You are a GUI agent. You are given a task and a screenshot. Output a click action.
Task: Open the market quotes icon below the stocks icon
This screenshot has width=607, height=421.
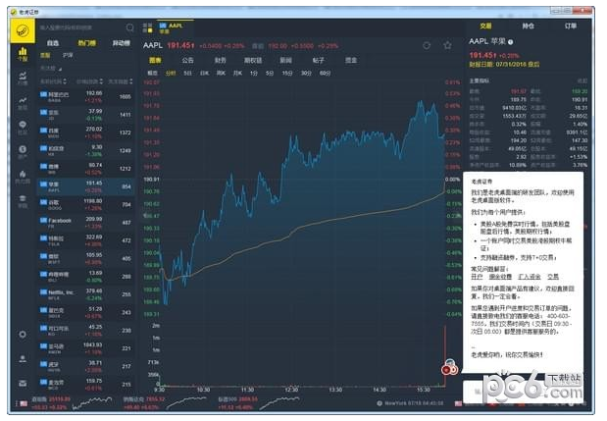[x=23, y=79]
